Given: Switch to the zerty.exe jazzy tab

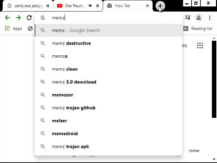Looking at the screenshot, I should coord(27,6).
